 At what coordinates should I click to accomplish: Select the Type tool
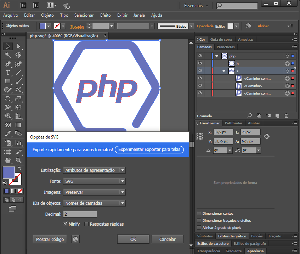click(8, 73)
